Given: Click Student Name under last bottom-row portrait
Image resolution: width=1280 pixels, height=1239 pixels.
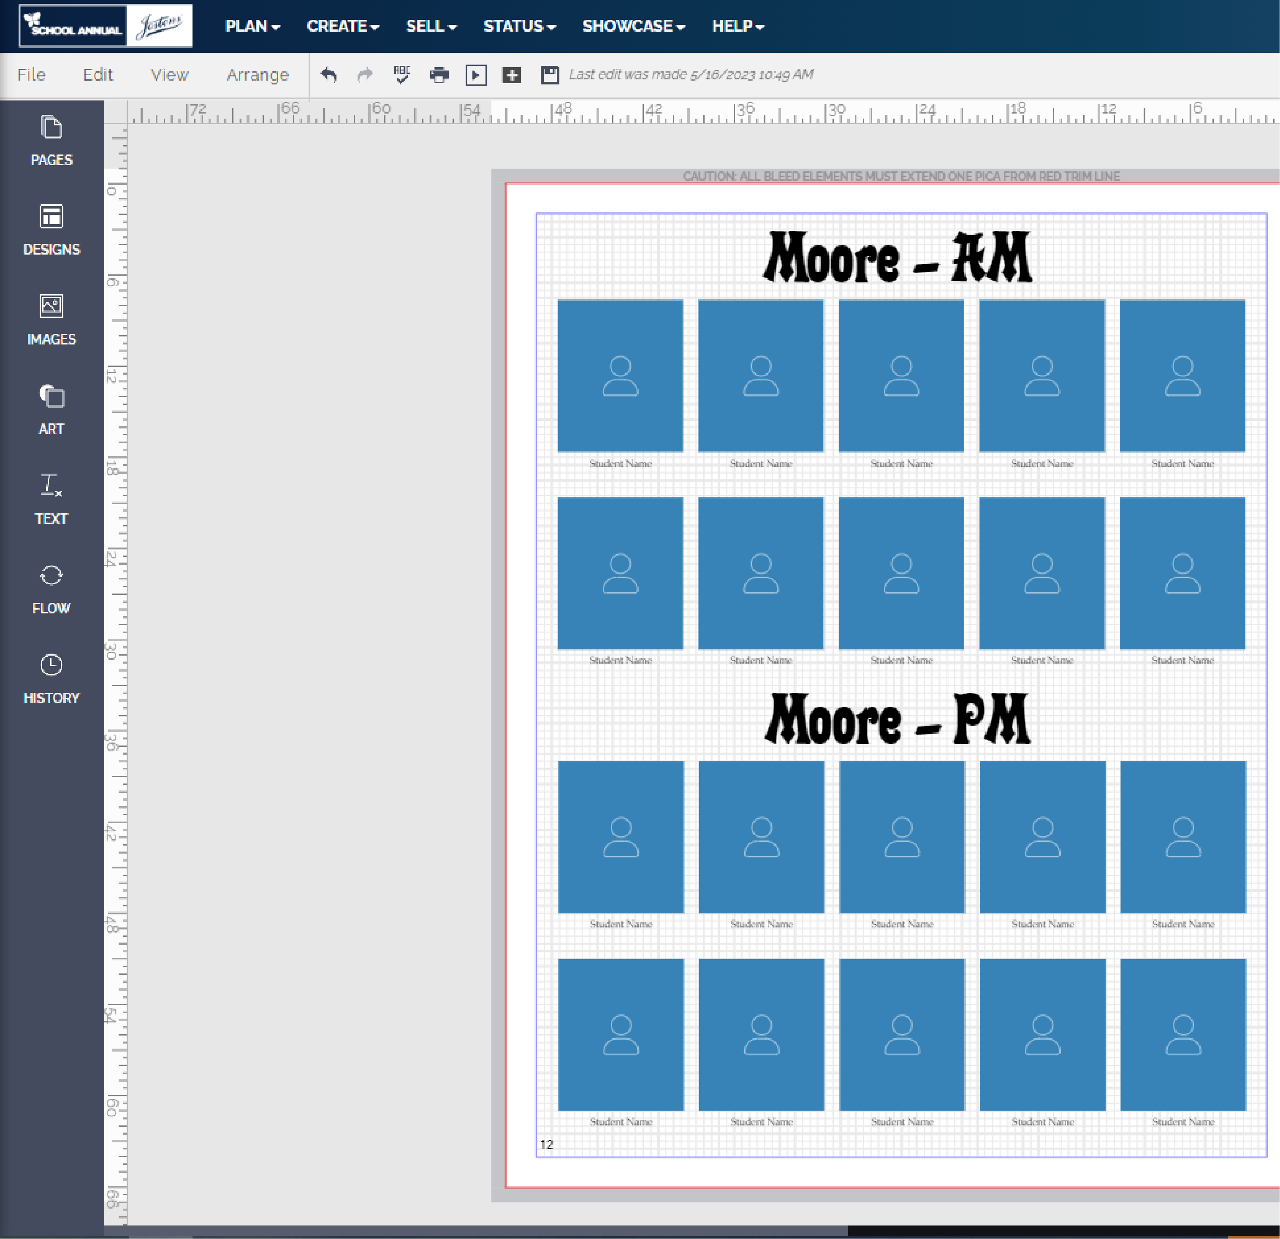Looking at the screenshot, I should click(x=1183, y=1122).
